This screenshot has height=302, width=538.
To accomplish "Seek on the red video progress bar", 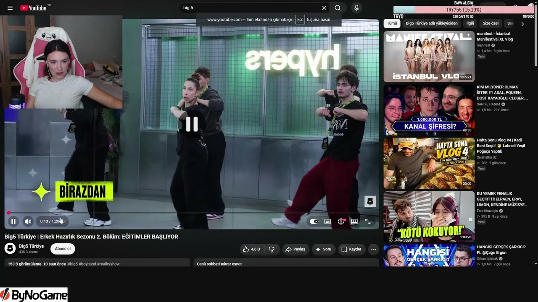I will [x=192, y=213].
